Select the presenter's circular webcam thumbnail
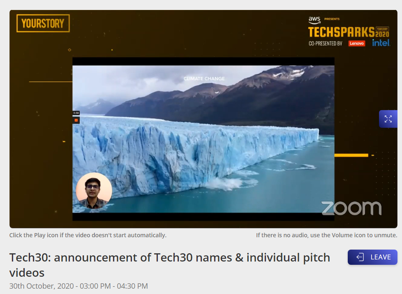Viewport: 402px width, 294px height. pos(94,190)
